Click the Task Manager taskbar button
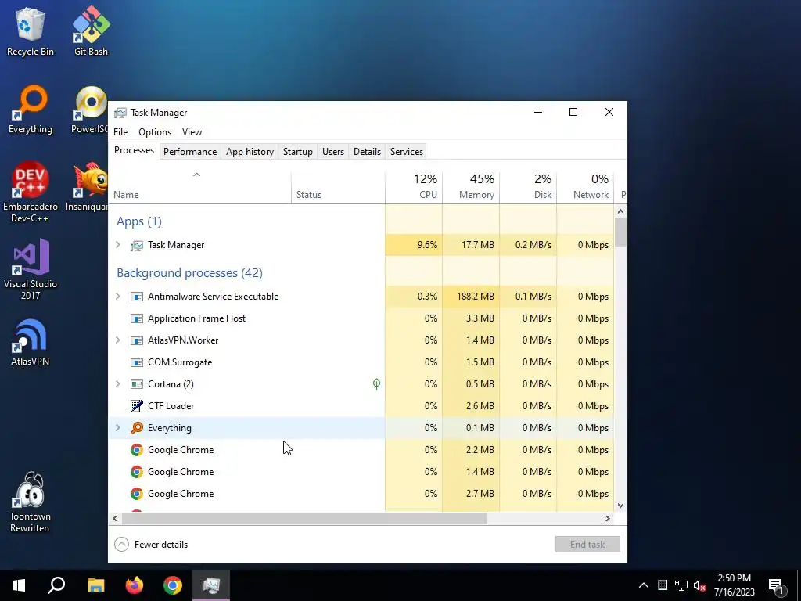Viewport: 801px width, 601px height. (211, 585)
